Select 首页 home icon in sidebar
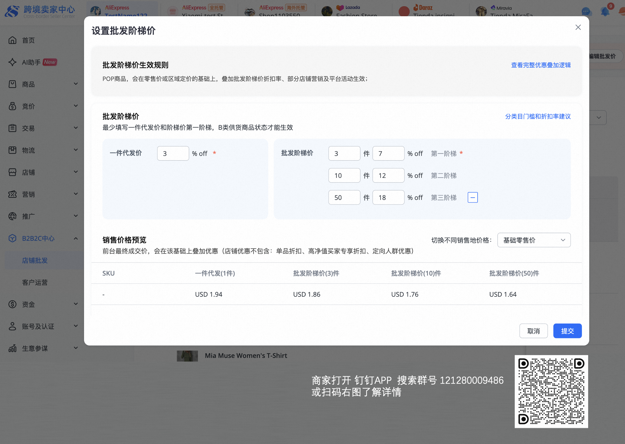 [12, 40]
